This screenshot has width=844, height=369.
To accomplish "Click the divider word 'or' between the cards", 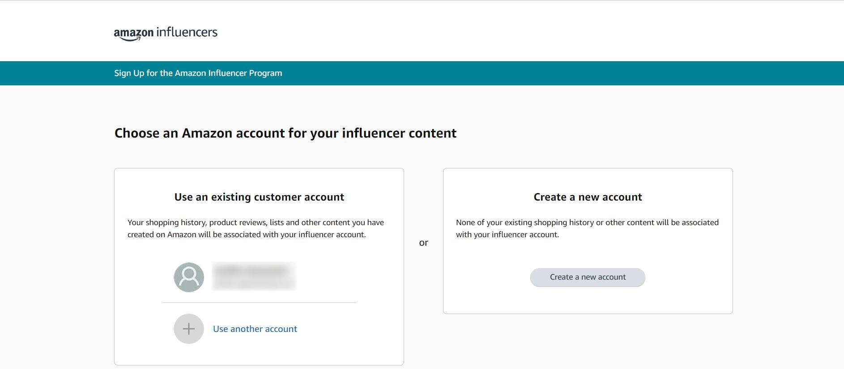I will point(424,242).
